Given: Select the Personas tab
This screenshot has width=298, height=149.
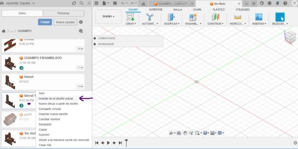Looking at the screenshot, I should click(x=63, y=13).
